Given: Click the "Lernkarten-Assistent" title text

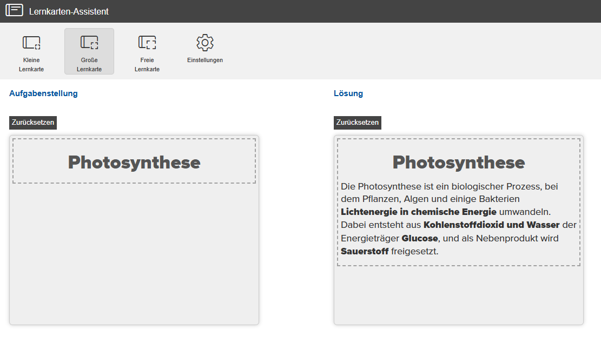Looking at the screenshot, I should (69, 11).
